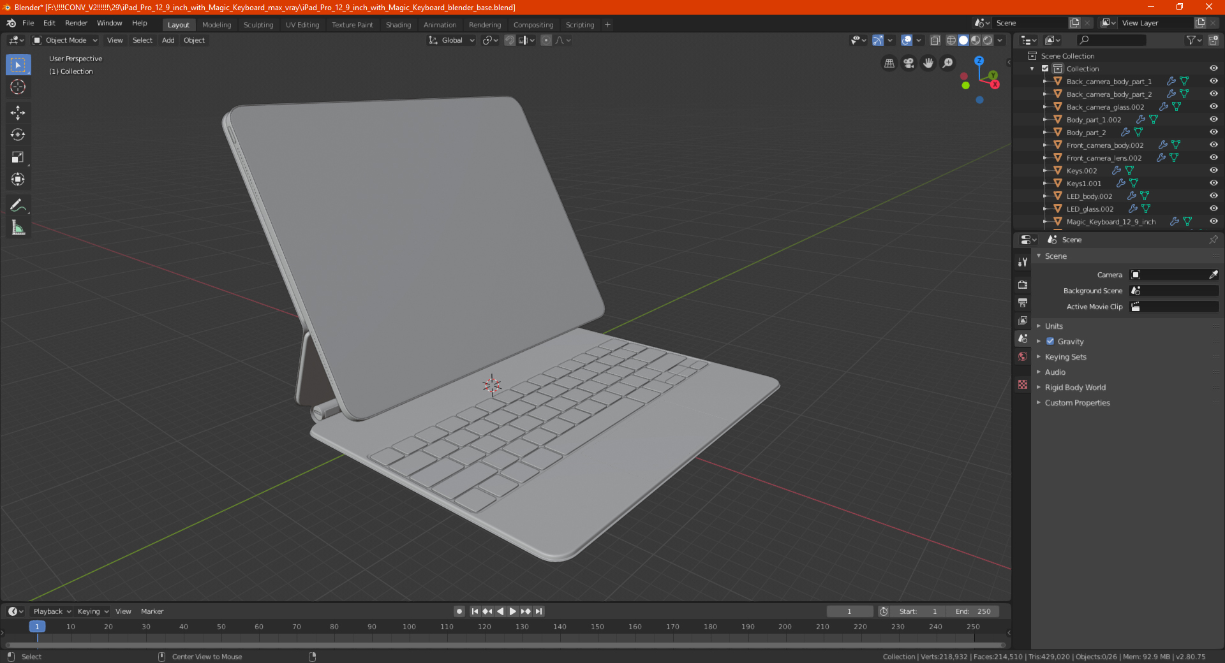Toggle auto keying record button

coord(459,611)
